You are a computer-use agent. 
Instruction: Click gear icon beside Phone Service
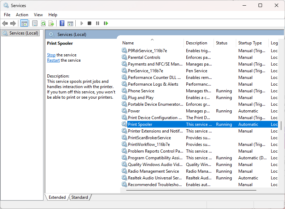pos(124,91)
